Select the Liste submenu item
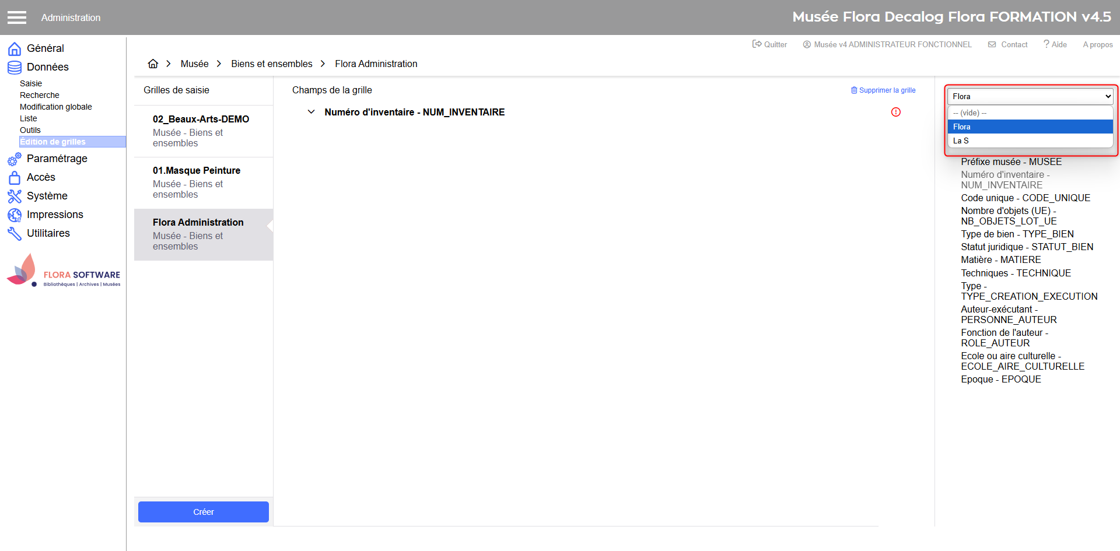 click(29, 118)
